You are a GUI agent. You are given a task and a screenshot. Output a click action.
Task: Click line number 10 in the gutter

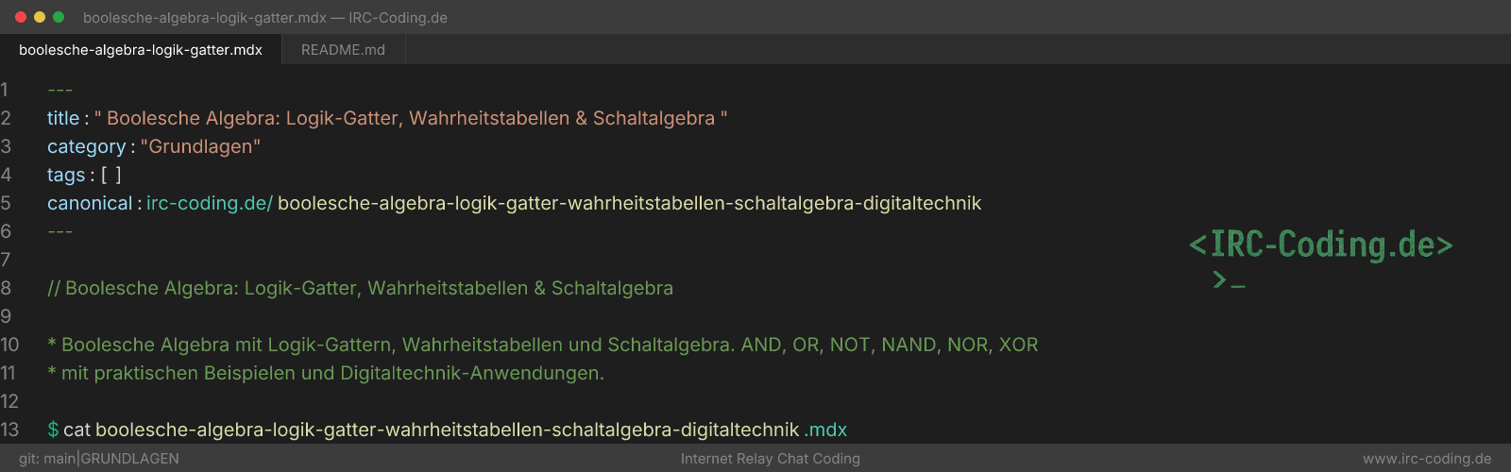pyautogui.click(x=9, y=345)
